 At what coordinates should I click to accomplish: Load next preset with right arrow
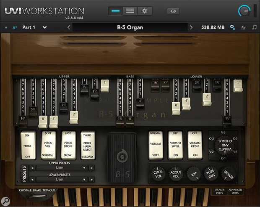[191, 27]
